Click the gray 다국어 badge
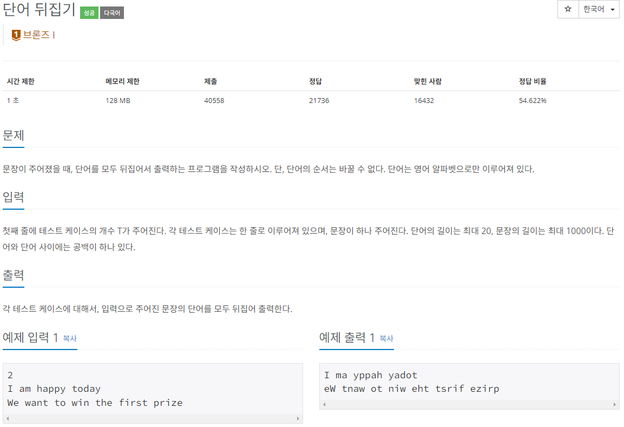 pos(112,13)
